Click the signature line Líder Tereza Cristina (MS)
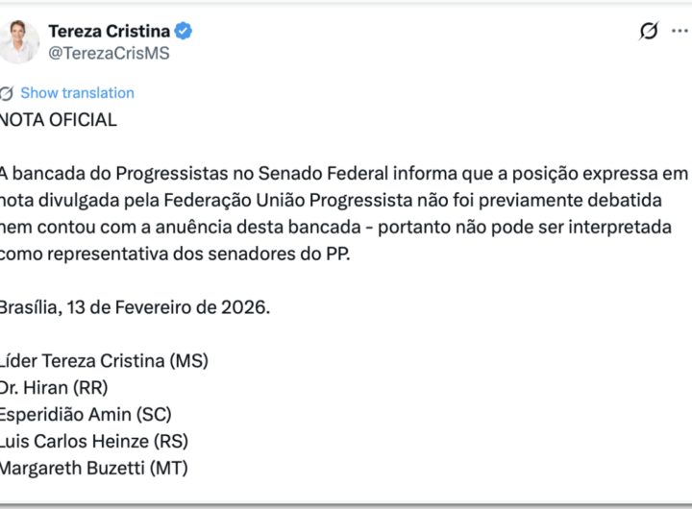 (104, 362)
